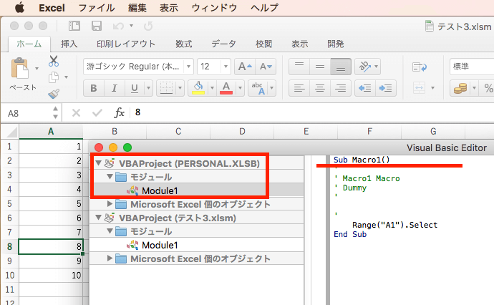
Task: Click the undo arrow icon
Action: click(118, 26)
